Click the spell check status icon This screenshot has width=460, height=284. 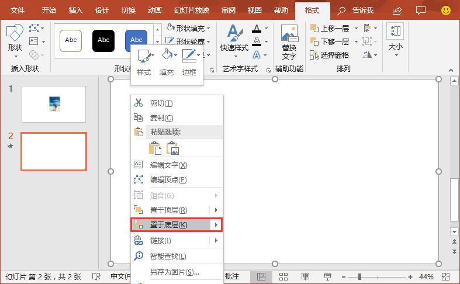click(x=96, y=276)
